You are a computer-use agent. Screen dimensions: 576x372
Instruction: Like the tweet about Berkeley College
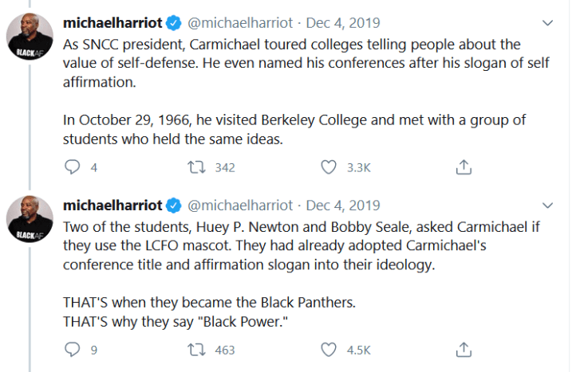[x=328, y=167]
